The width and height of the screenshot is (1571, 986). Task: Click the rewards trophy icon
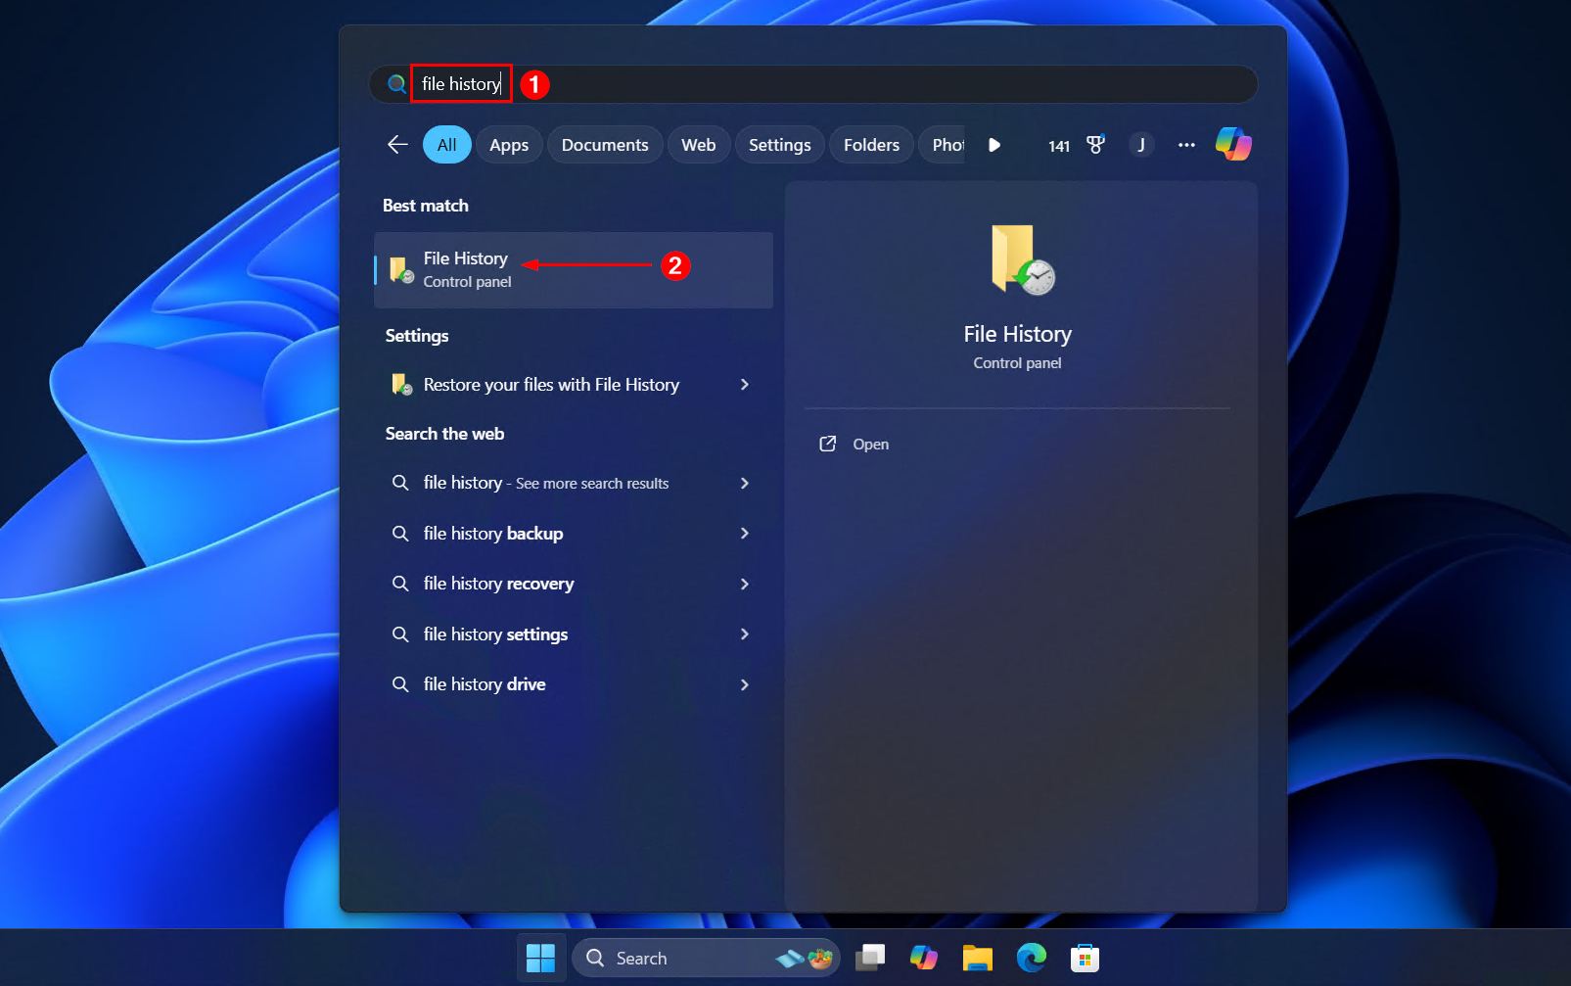click(1095, 145)
